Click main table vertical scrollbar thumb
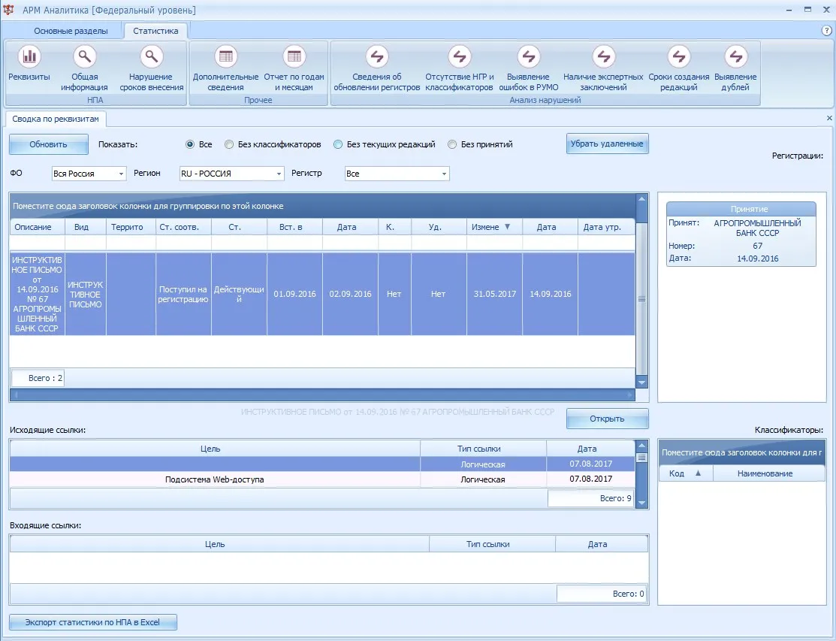836x641 pixels. point(642,298)
